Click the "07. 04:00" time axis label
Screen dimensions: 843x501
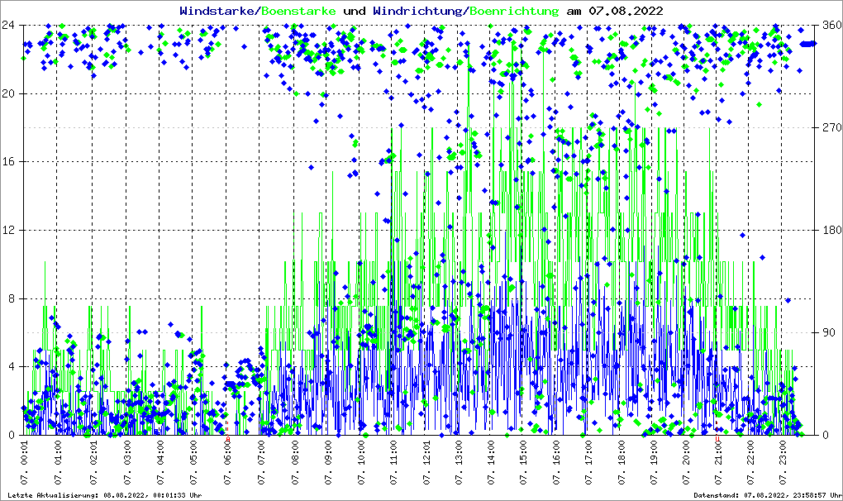pyautogui.click(x=160, y=463)
